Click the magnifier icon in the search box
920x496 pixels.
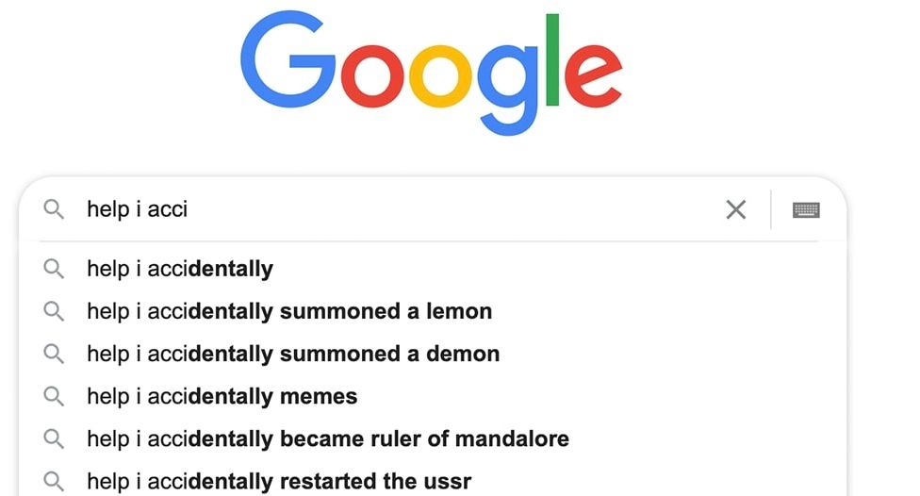click(x=54, y=209)
